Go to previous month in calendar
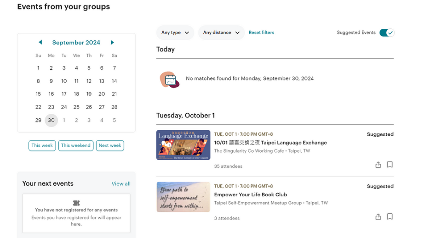 (40, 42)
